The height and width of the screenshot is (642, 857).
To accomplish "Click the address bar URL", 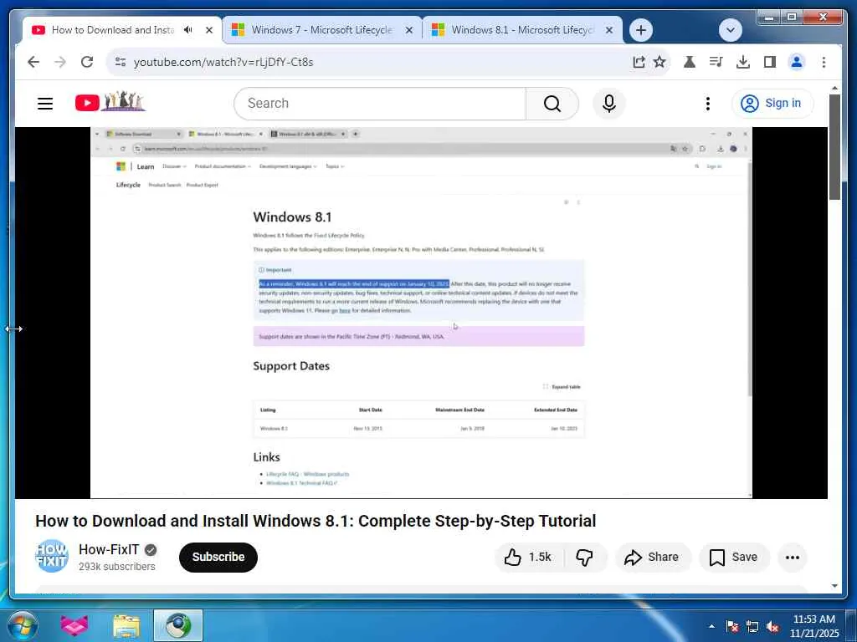I will point(223,62).
